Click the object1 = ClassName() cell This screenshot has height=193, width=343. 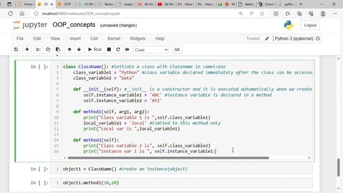182,169
